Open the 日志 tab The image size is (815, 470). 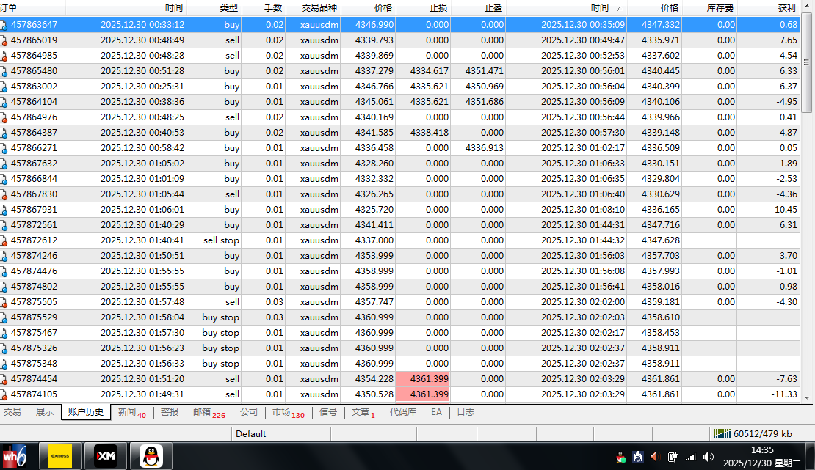[465, 412]
